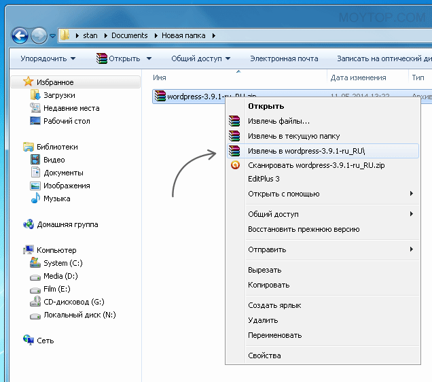Click the 'Электронная почта' toolbar button
This screenshot has height=382, width=432.
click(x=284, y=58)
